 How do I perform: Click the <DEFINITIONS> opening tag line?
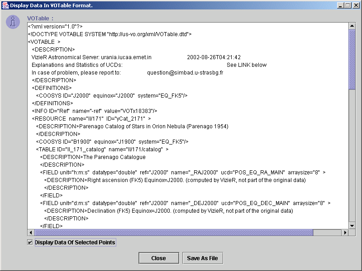click(52, 88)
